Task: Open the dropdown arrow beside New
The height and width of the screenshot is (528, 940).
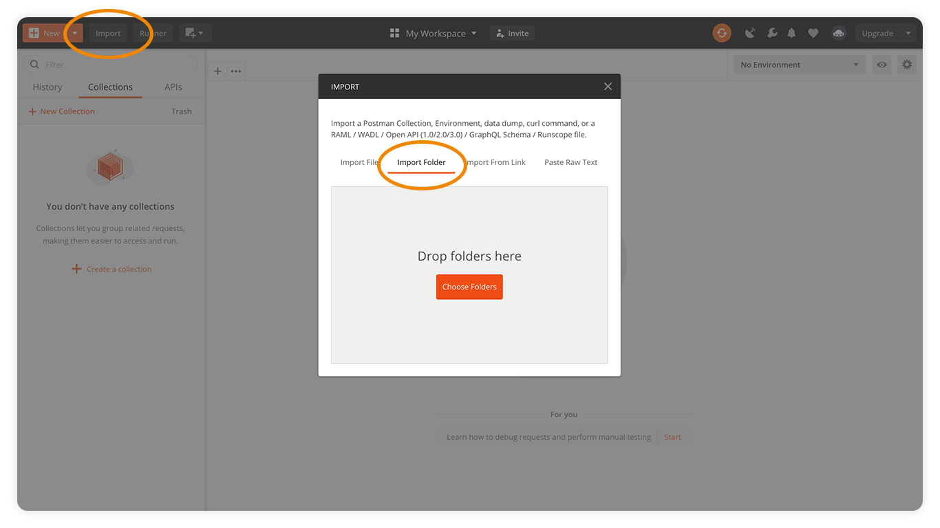Action: click(75, 33)
